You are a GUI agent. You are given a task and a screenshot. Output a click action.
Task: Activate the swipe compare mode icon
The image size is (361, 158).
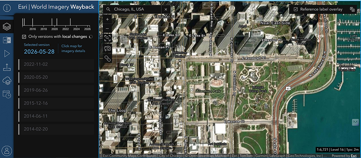pos(7,40)
